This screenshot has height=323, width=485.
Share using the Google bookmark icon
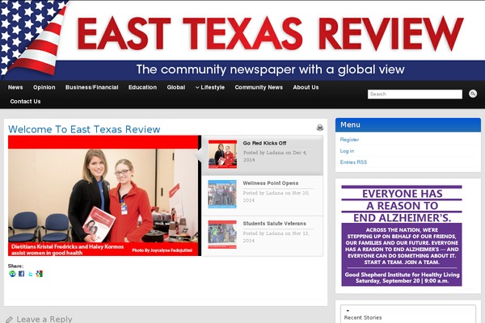[x=40, y=274]
